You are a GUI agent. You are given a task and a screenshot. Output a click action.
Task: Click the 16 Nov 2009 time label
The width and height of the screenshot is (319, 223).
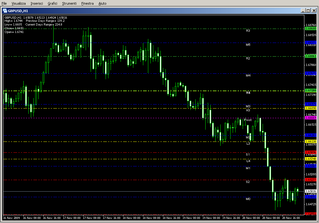pyautogui.click(x=12, y=218)
